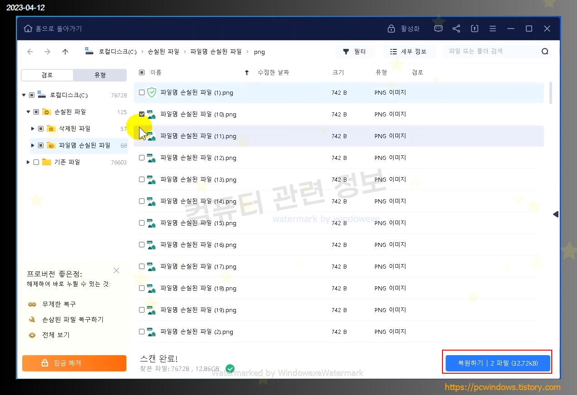Image resolution: width=577 pixels, height=395 pixels.
Task: Click 파일명 손실된 파일 breadcrumb segment
Action: tap(216, 52)
